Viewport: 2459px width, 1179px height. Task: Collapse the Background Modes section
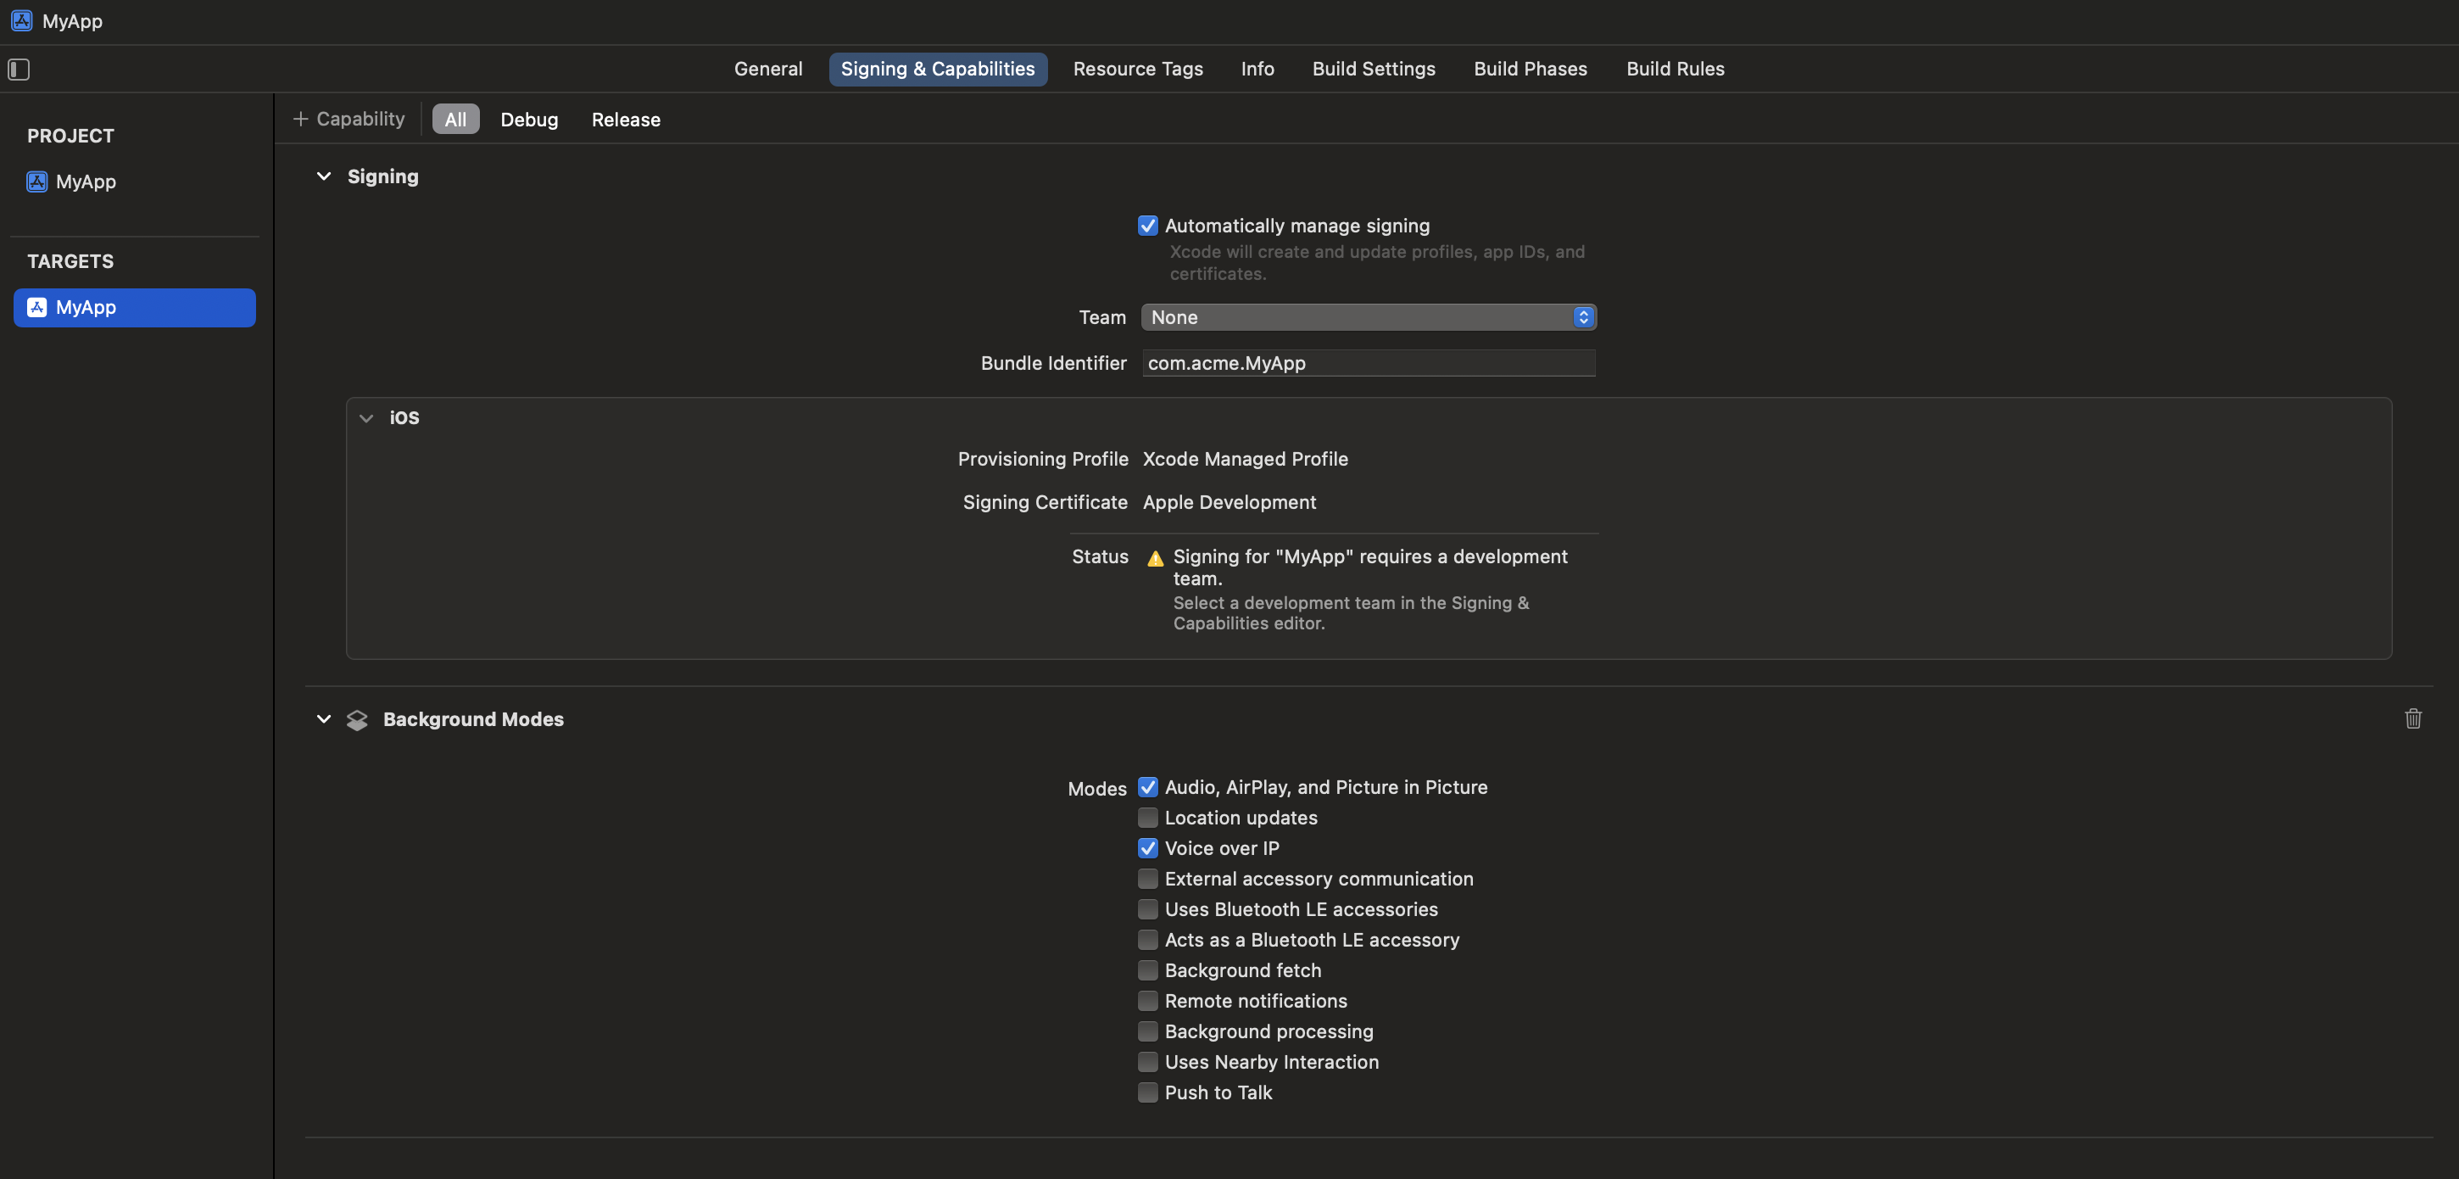(324, 719)
